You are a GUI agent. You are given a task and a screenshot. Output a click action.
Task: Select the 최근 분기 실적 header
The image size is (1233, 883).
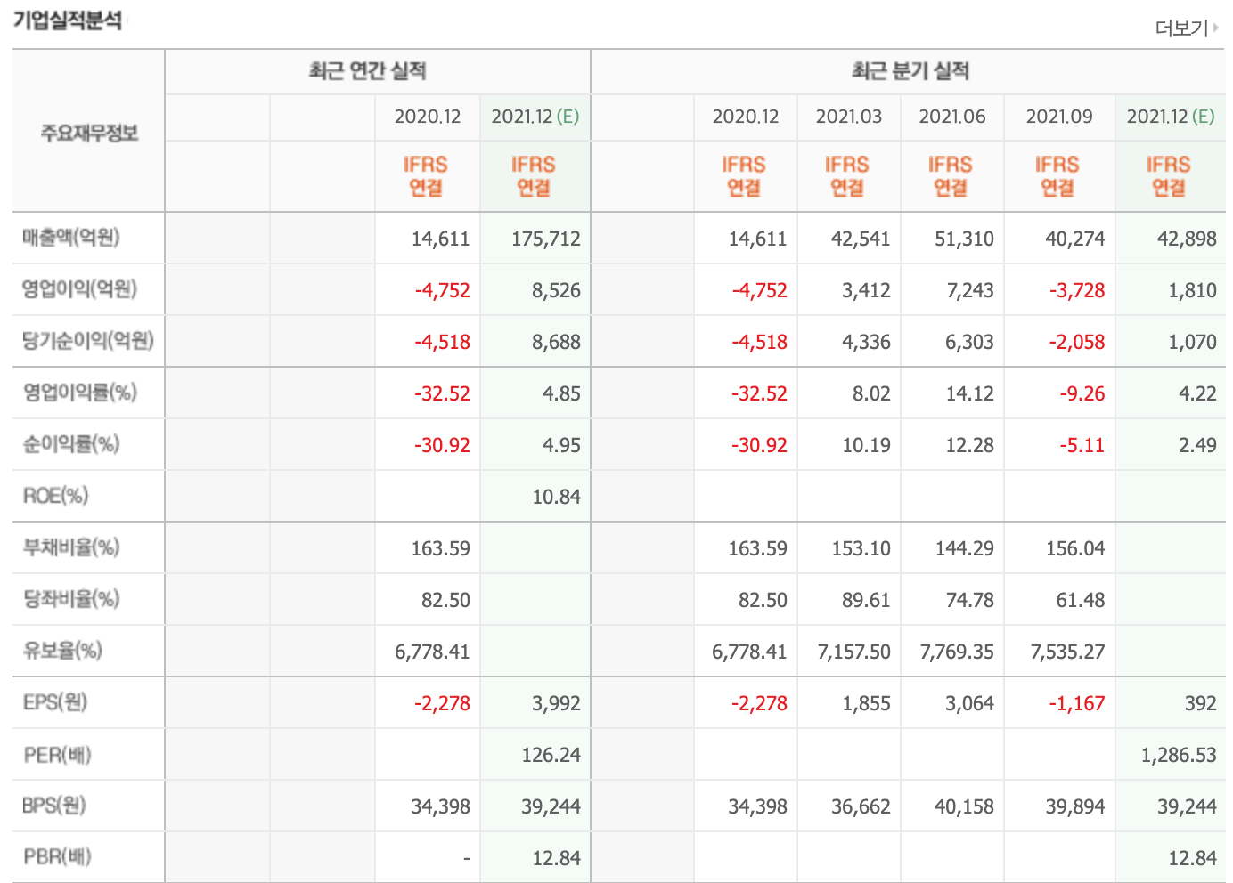(910, 71)
